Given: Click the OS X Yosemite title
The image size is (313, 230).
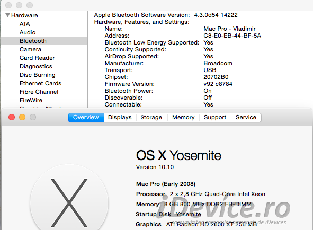Looking at the screenshot, I should pos(178,155).
